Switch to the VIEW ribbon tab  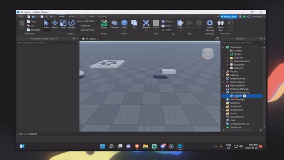[91, 16]
